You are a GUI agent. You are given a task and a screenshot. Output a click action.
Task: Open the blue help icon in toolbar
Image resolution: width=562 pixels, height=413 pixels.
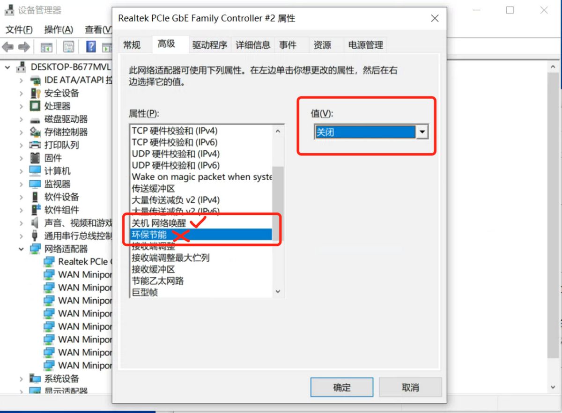(x=91, y=47)
